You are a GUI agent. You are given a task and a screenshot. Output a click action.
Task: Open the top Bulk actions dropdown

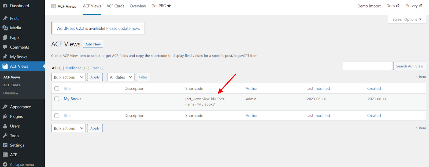pos(69,77)
